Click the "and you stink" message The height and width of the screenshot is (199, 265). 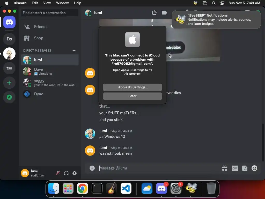tap(111, 120)
